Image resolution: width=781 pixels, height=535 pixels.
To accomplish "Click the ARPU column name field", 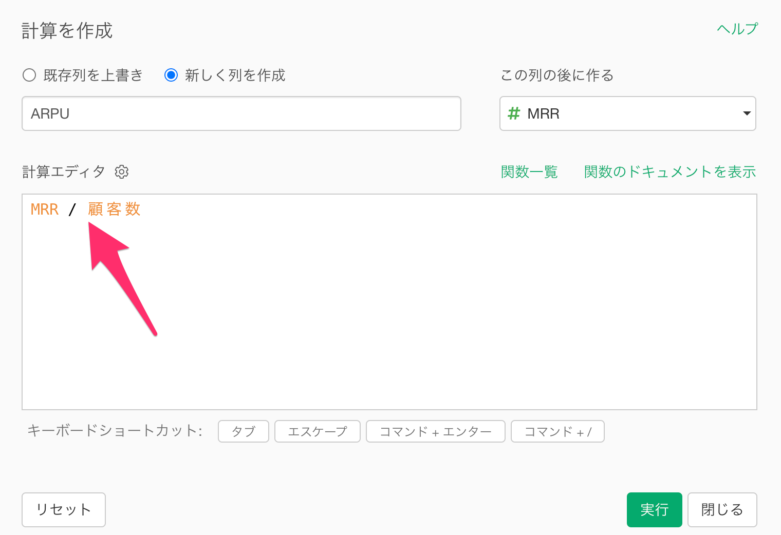I will pyautogui.click(x=241, y=113).
